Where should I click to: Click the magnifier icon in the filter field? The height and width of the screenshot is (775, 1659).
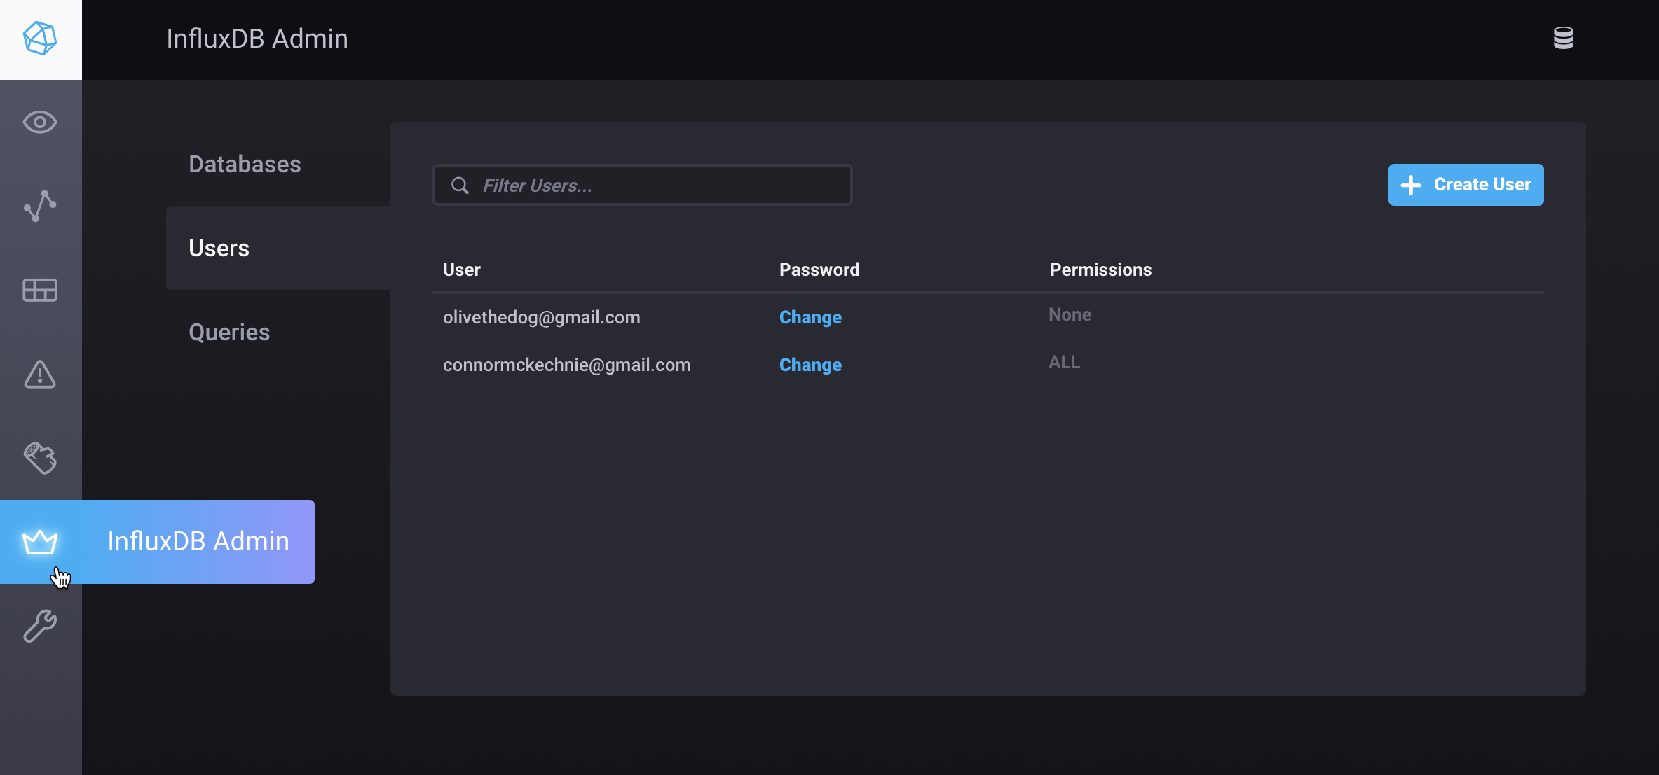[460, 185]
